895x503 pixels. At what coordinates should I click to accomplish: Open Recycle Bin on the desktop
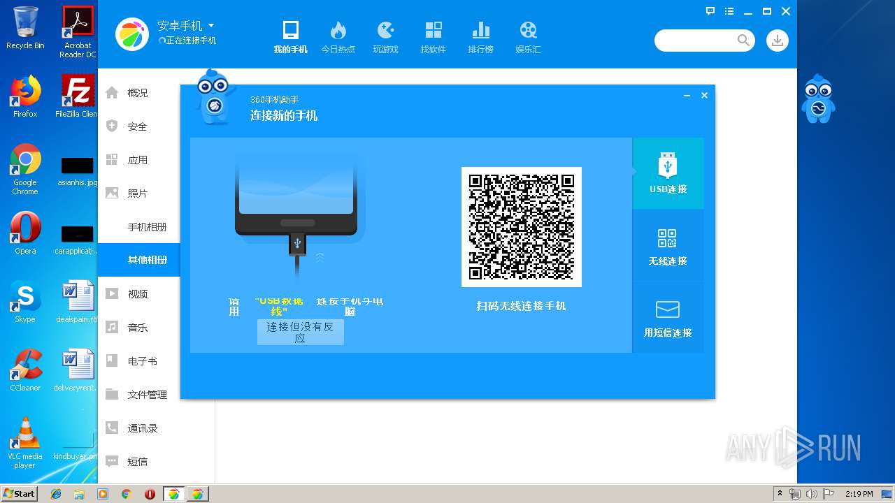pos(25,28)
